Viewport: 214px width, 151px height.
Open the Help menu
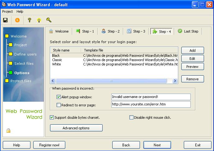tap(20, 11)
